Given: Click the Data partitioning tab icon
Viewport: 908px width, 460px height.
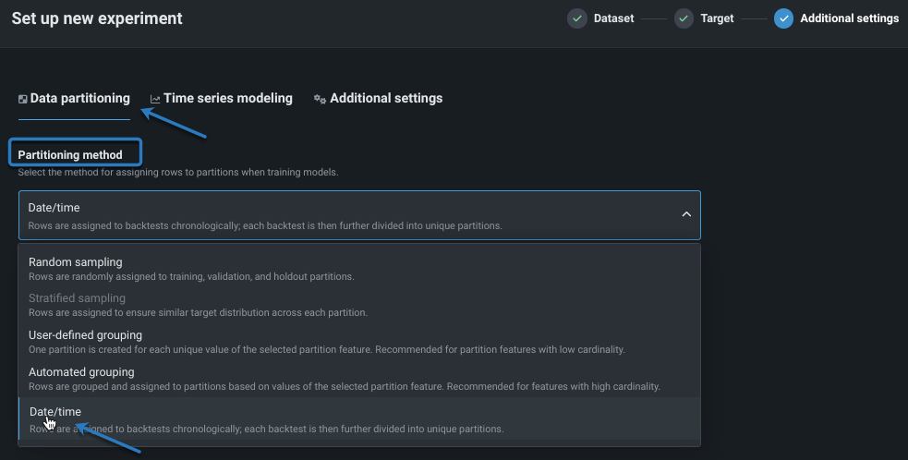Looking at the screenshot, I should (x=23, y=99).
